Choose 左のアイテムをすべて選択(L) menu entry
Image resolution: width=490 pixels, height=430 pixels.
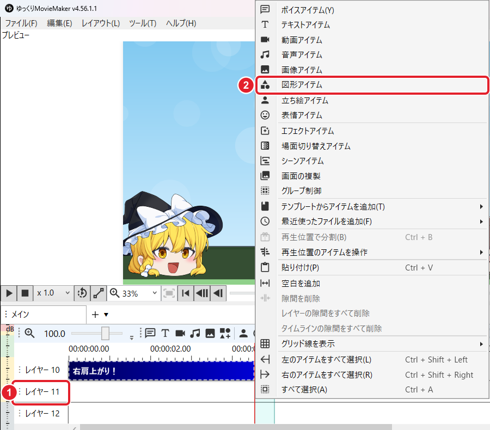click(x=372, y=360)
